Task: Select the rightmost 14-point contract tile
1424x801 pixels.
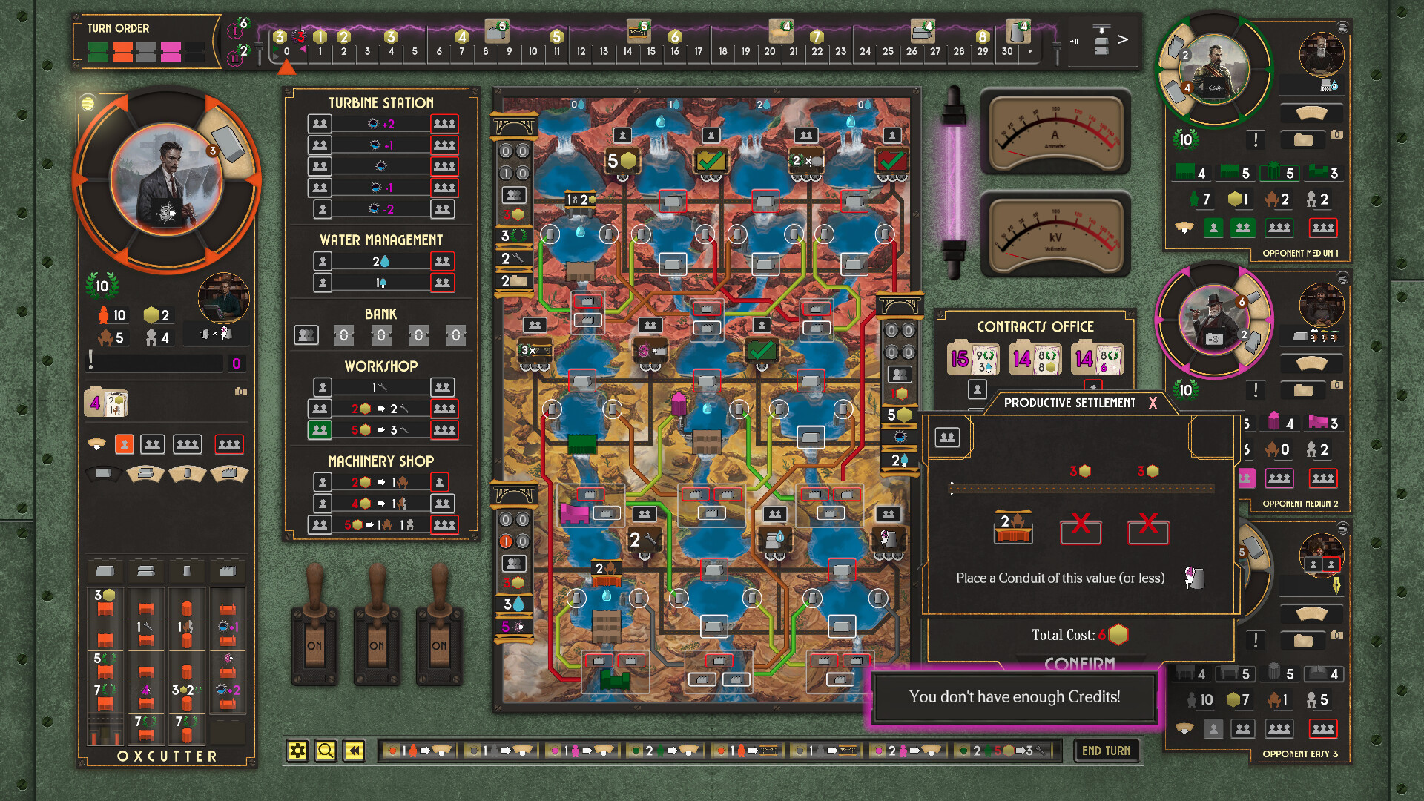Action: [1098, 359]
